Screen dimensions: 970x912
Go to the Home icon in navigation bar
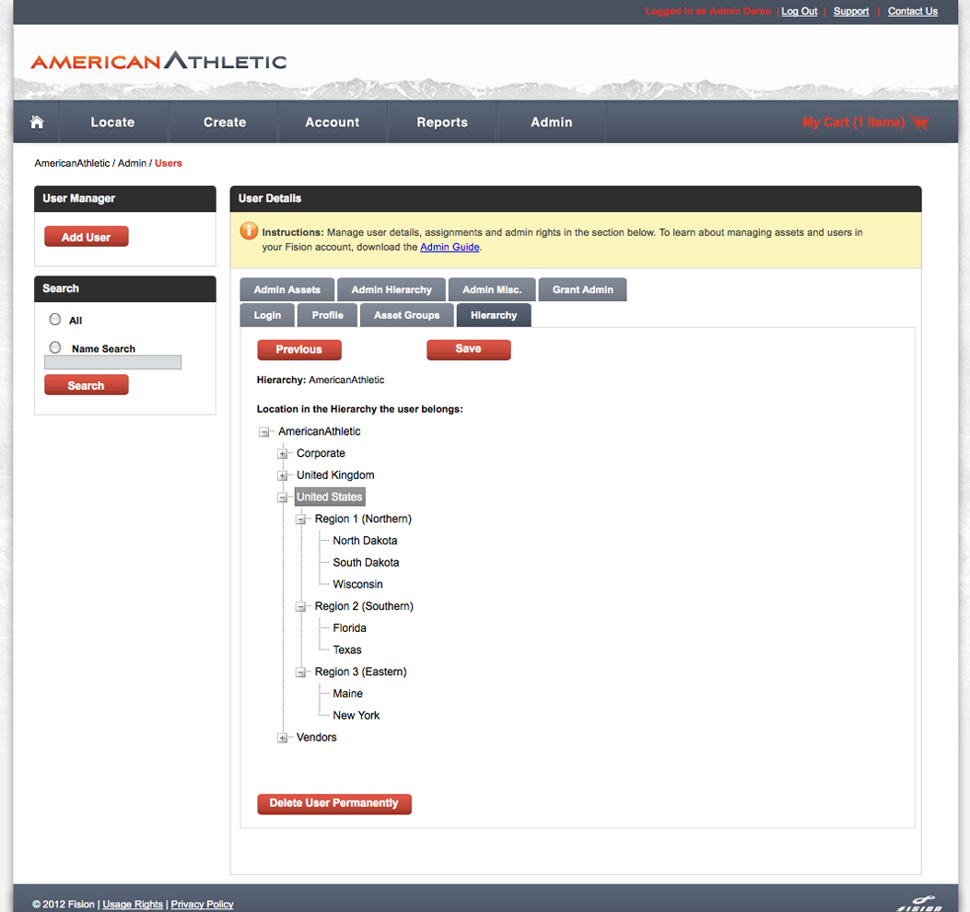coord(37,122)
